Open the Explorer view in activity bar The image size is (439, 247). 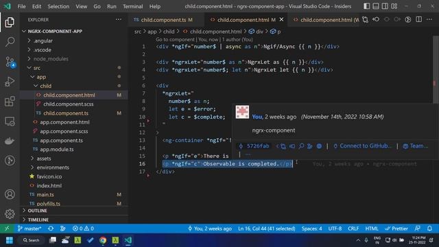10,22
